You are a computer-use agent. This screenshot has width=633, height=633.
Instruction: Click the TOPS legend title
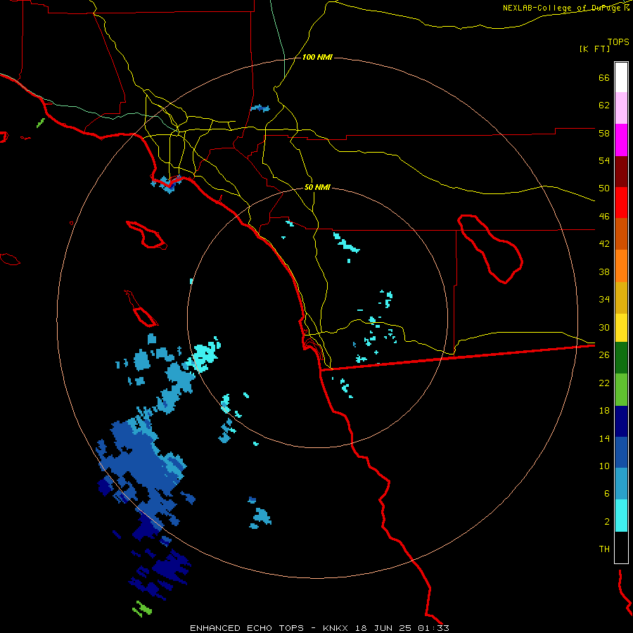click(x=618, y=41)
